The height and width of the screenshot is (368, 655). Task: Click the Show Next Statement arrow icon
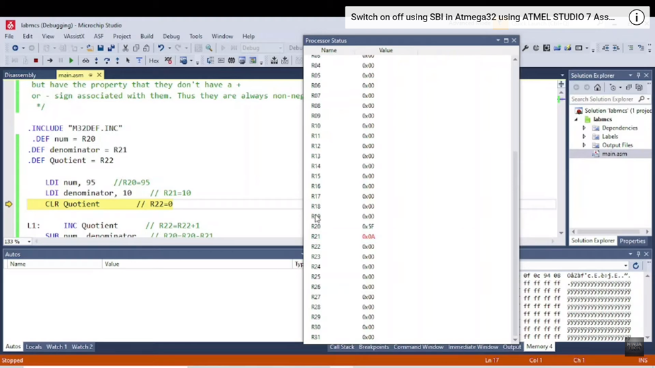click(50, 60)
